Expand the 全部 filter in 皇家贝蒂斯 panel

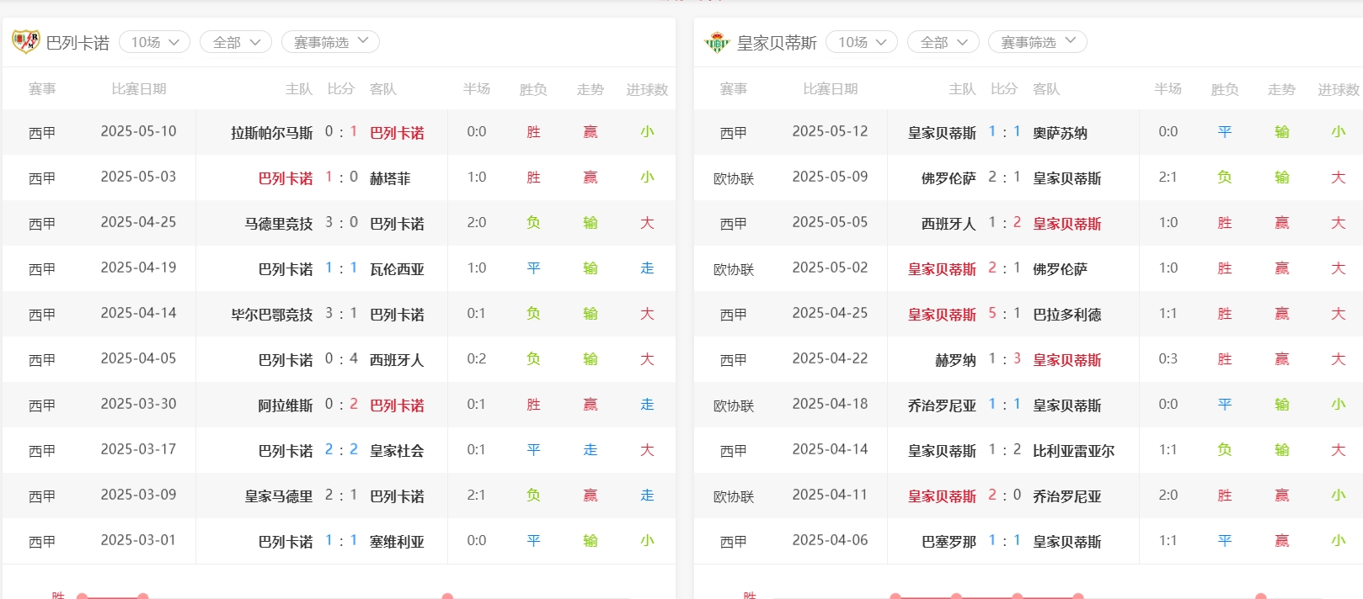943,42
